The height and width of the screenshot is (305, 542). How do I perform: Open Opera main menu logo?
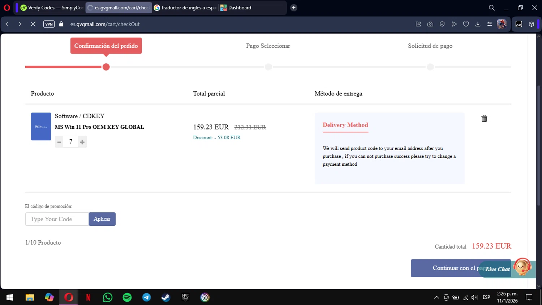(7, 8)
